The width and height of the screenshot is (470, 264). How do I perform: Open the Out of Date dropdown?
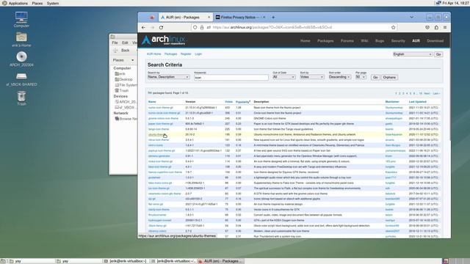(x=283, y=77)
